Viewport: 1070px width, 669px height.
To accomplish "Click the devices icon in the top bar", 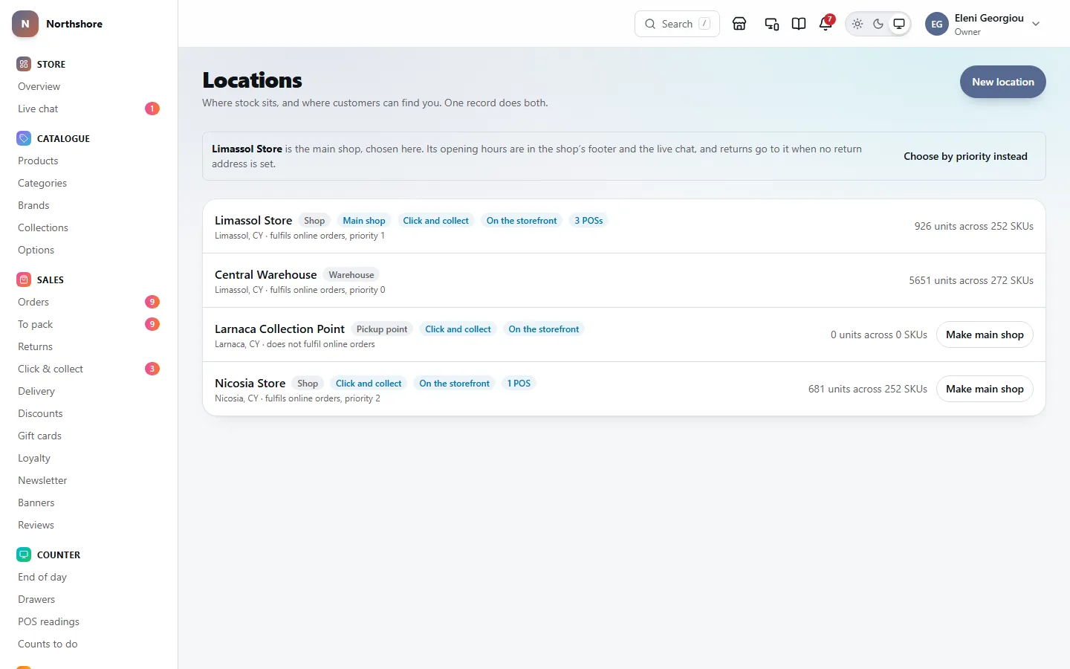I will [772, 24].
